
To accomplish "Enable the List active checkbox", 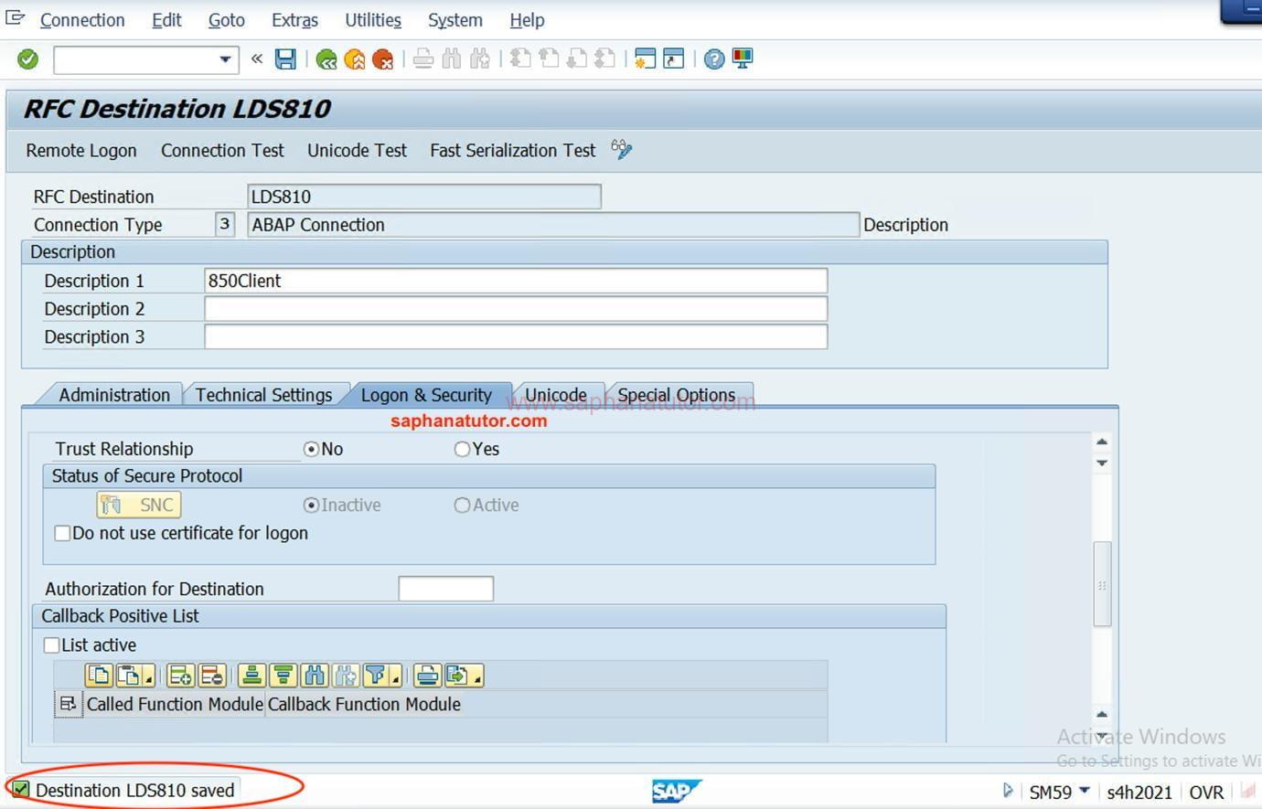I will tap(51, 645).
